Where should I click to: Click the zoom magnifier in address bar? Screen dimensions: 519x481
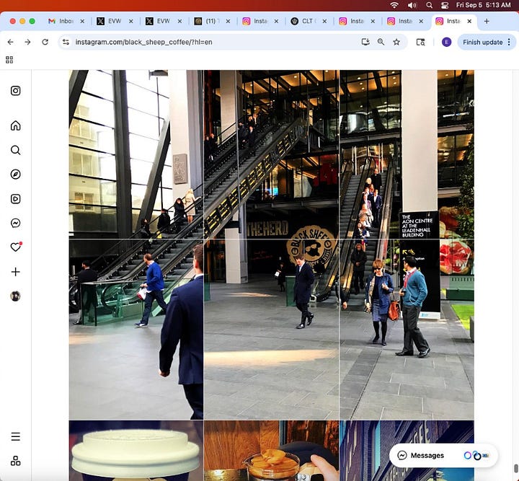pos(381,42)
